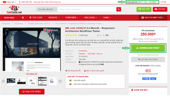
Task: Open the Website type link under Thể loại
Action: click(82, 54)
